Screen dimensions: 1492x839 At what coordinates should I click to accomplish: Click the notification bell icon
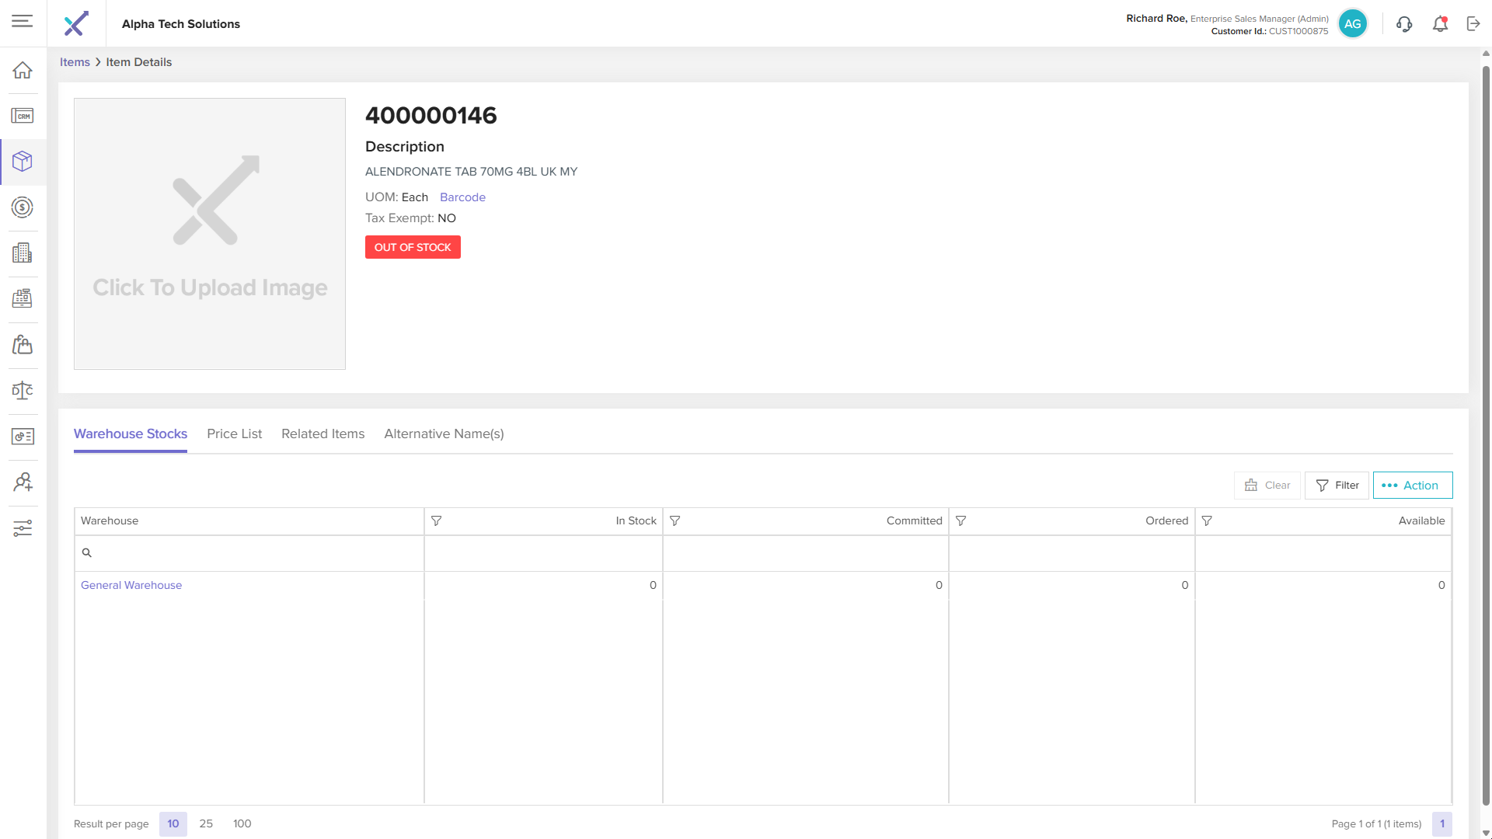click(1440, 24)
